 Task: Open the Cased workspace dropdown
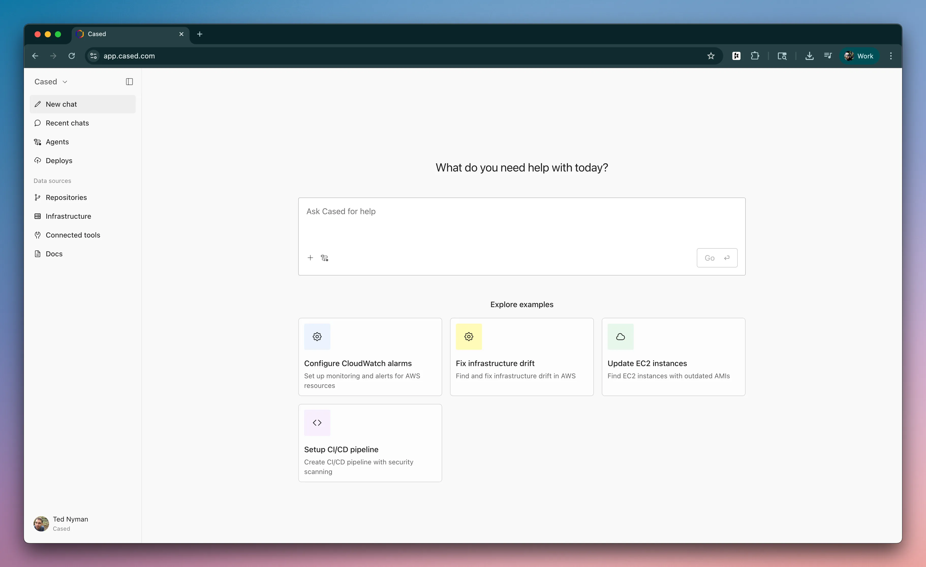[x=51, y=82]
